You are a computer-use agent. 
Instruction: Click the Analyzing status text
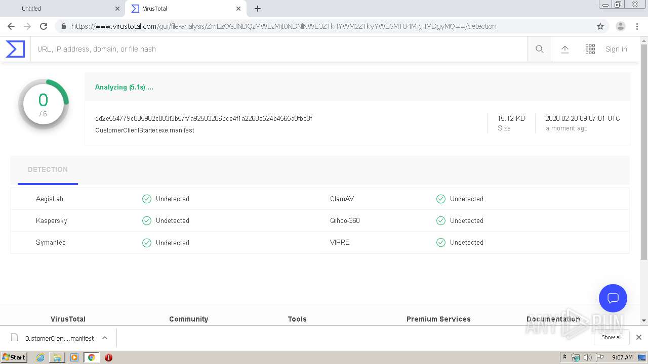point(124,87)
